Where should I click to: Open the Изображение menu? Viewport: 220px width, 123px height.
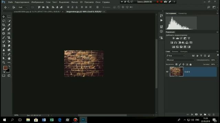coord(37,2)
